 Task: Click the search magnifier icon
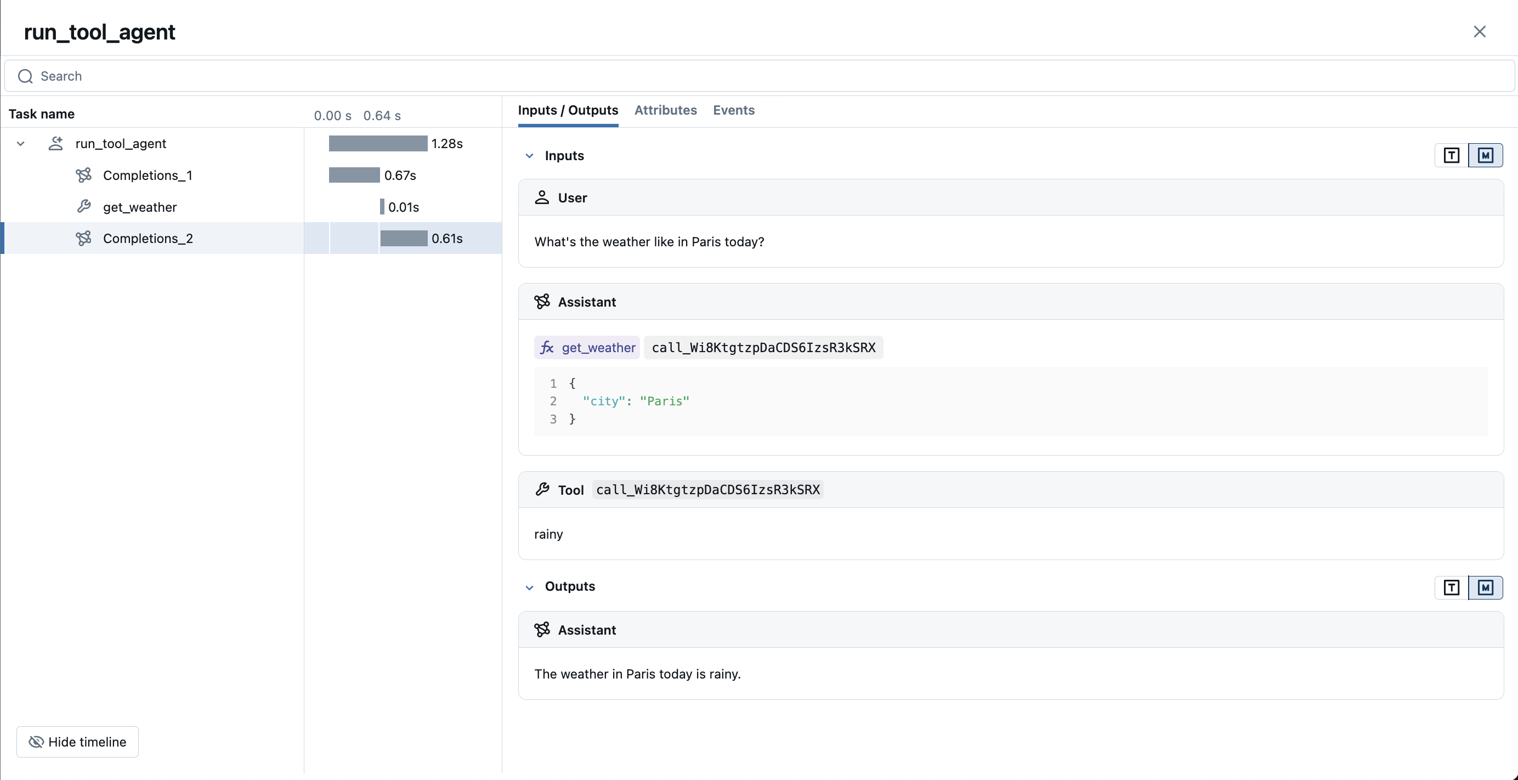pyautogui.click(x=24, y=76)
